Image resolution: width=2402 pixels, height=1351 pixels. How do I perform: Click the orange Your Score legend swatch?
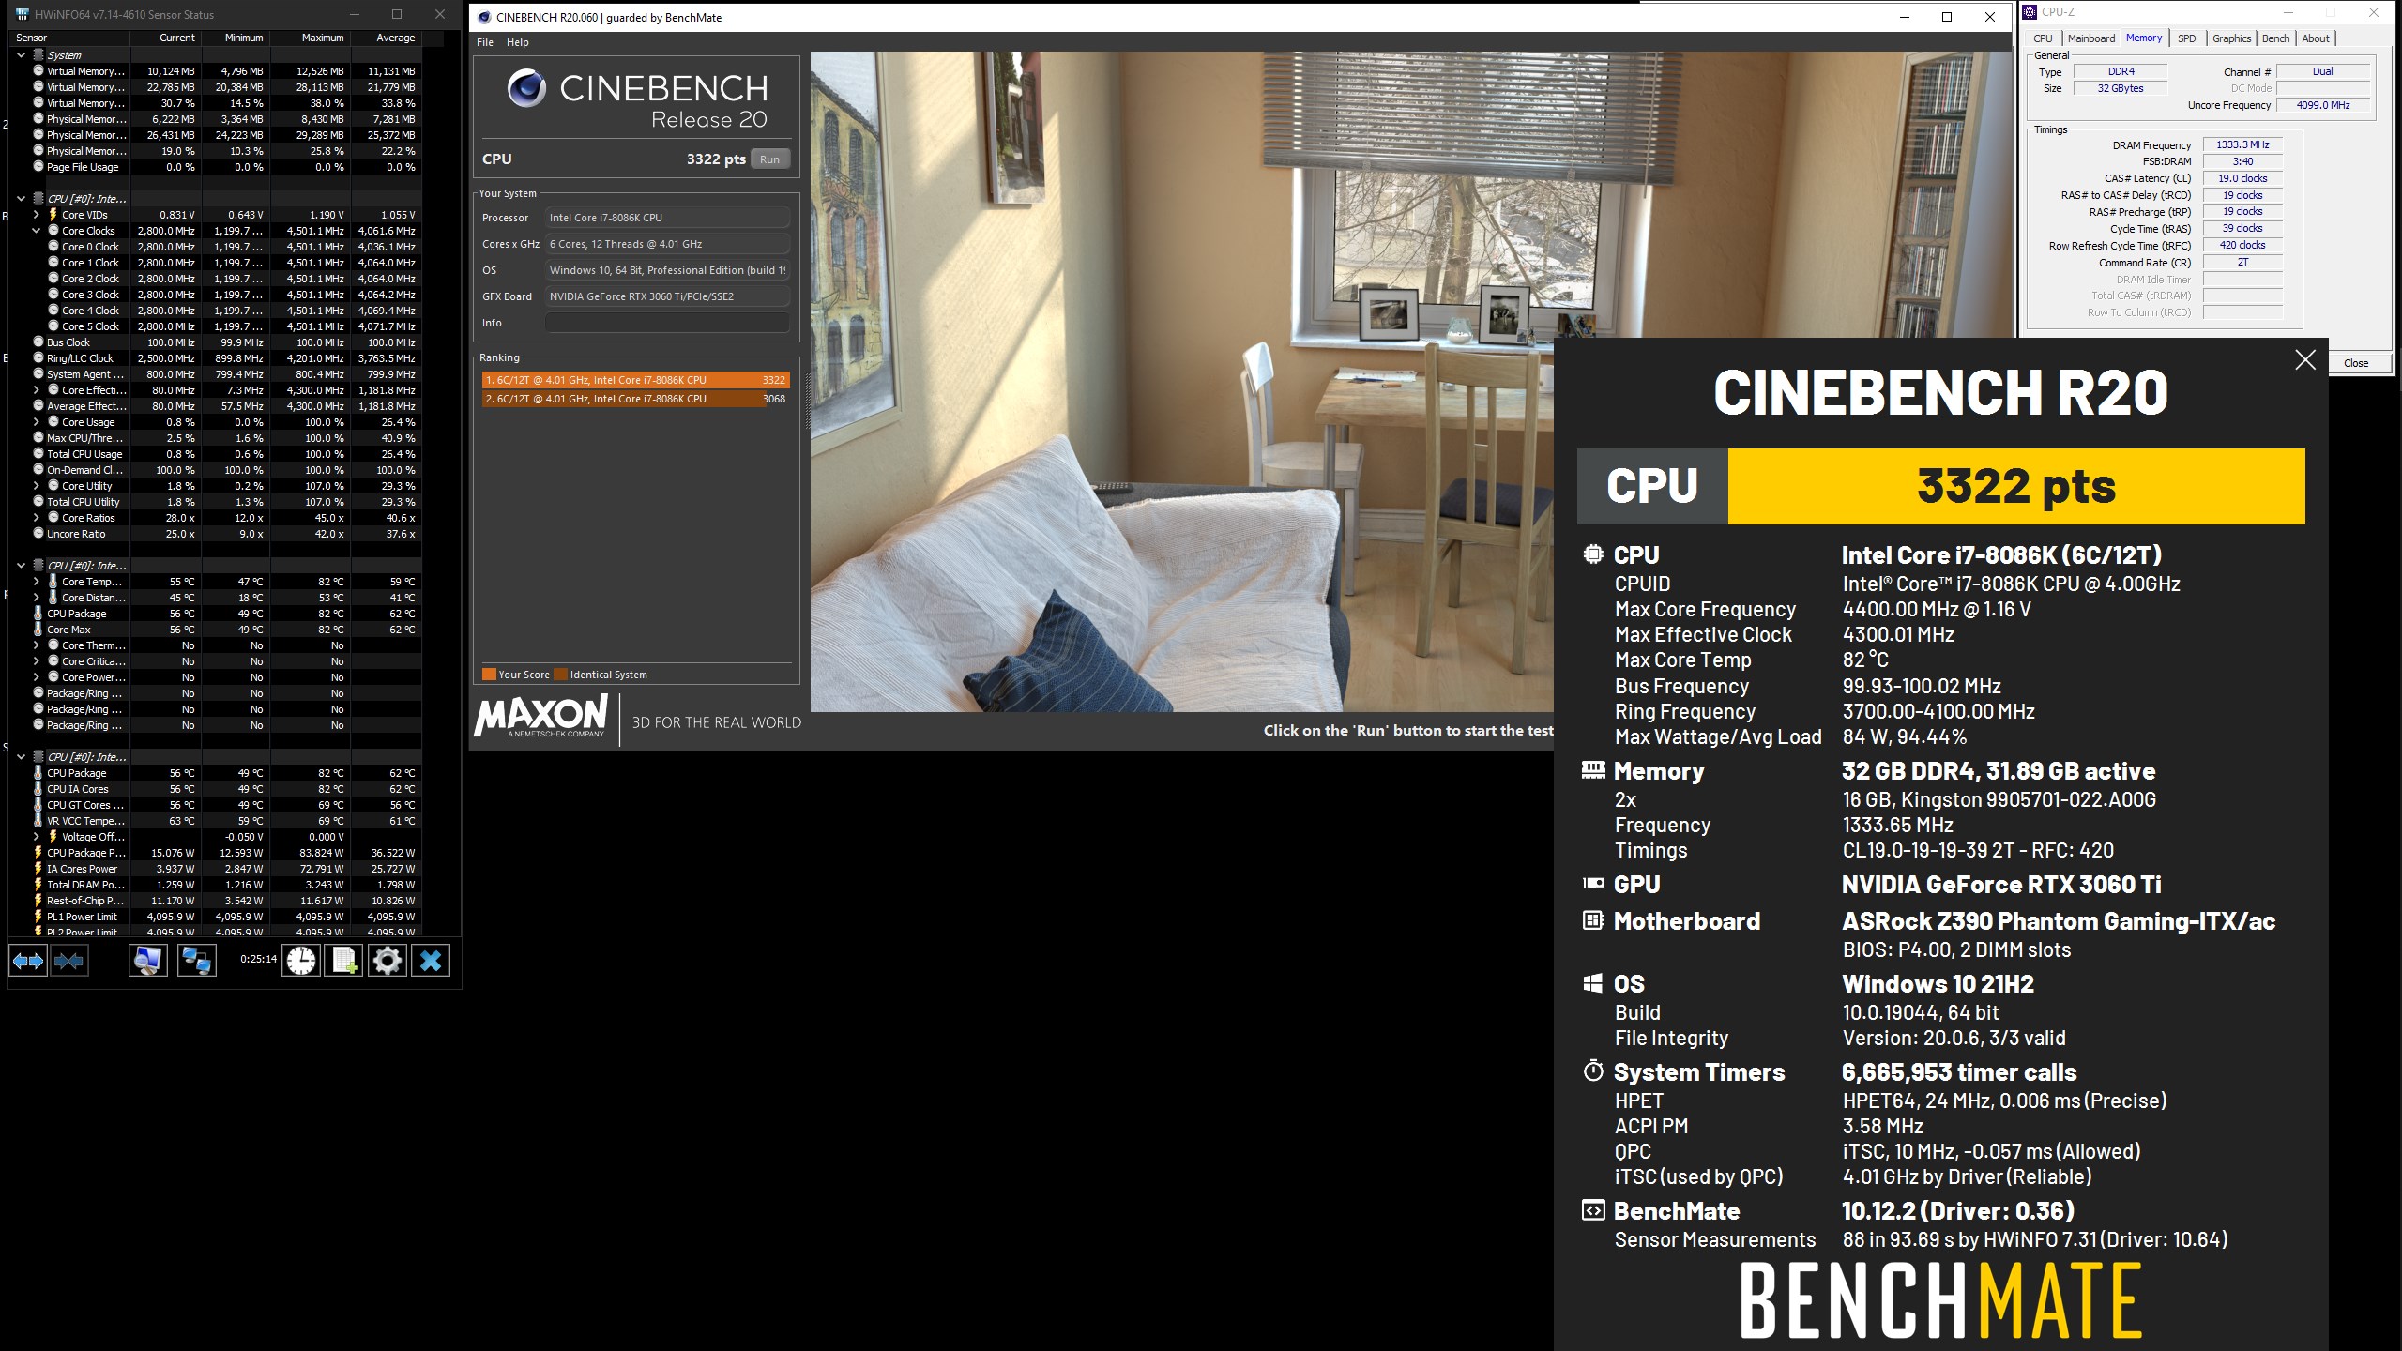point(489,674)
